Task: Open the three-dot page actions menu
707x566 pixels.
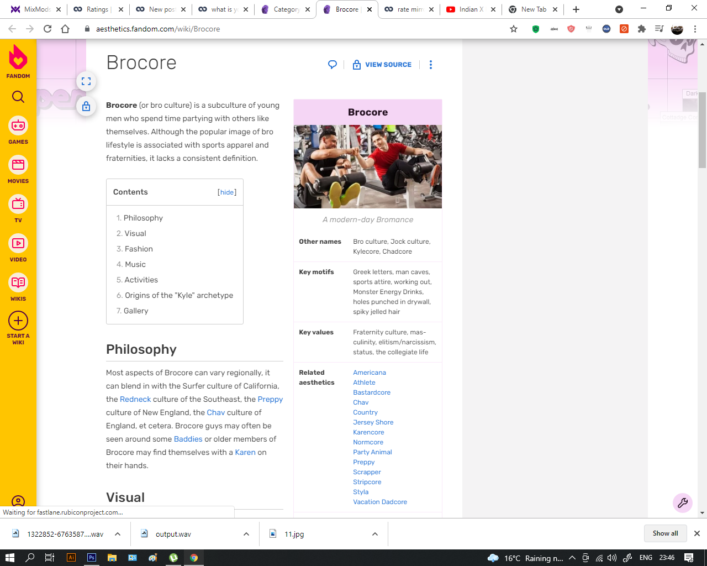Action: pyautogui.click(x=431, y=65)
